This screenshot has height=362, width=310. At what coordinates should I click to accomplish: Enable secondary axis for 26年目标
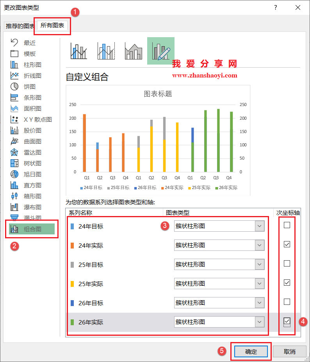(x=287, y=302)
